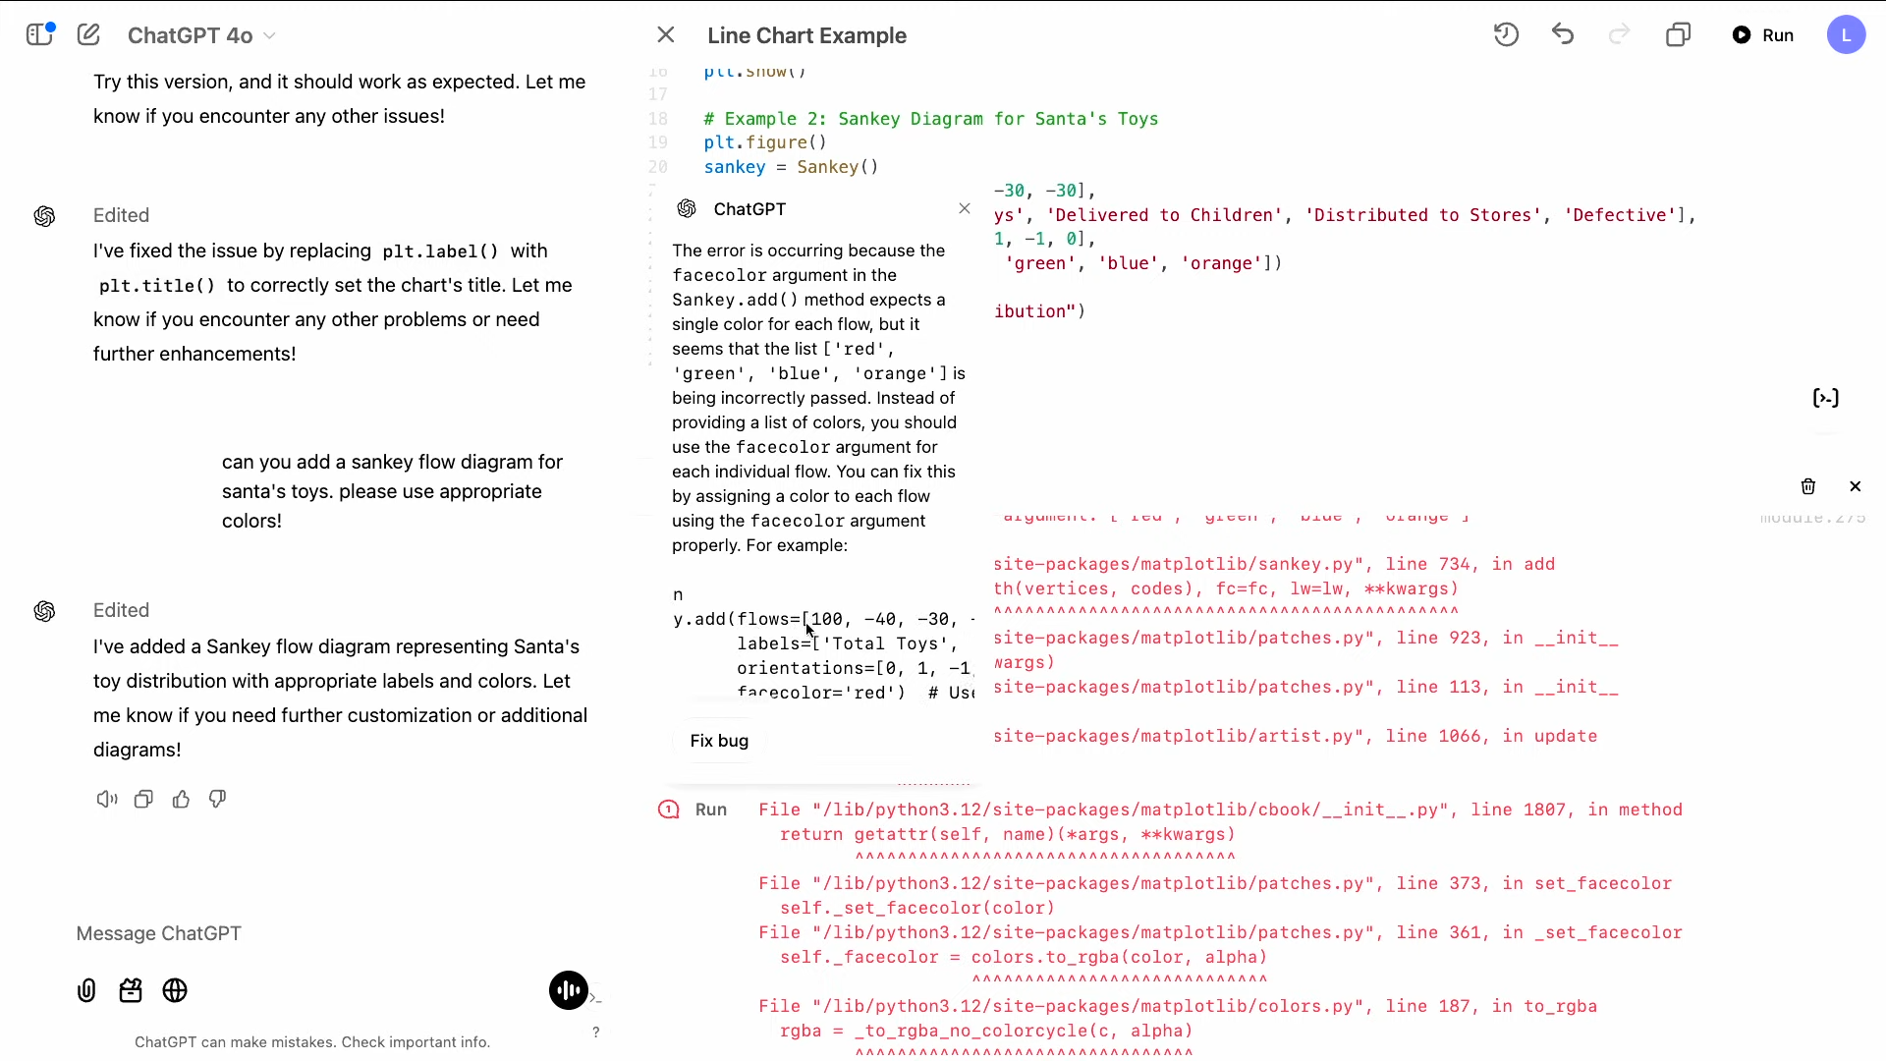
Task: Click the edit/pencil icon near ChatGPT 4o
Action: point(88,35)
